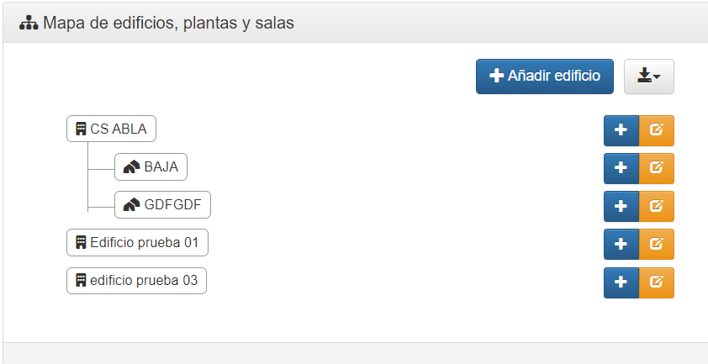Add floor to Edificio prueba 01
This screenshot has height=364, width=708.
[621, 245]
